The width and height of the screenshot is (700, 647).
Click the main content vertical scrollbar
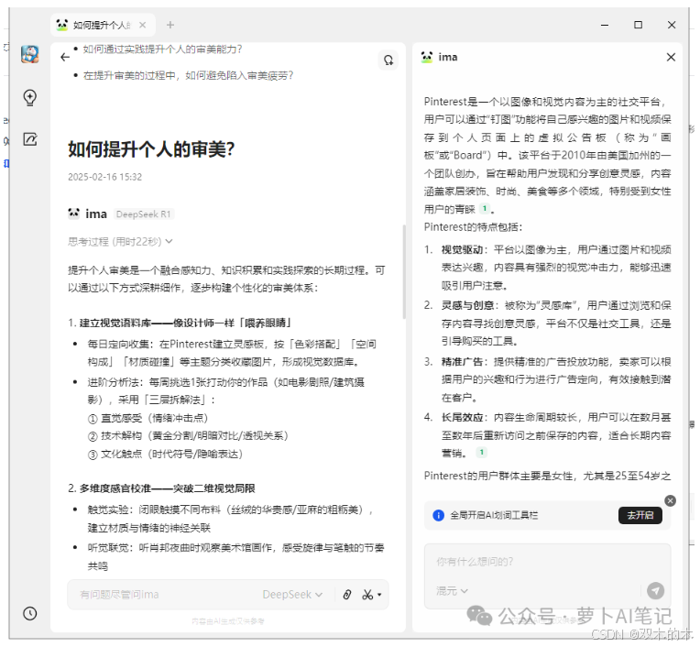click(x=404, y=271)
